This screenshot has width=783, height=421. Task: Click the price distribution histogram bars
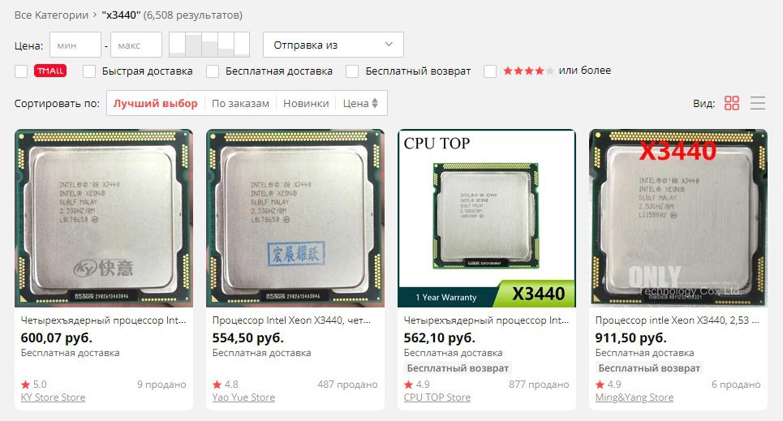click(x=209, y=45)
